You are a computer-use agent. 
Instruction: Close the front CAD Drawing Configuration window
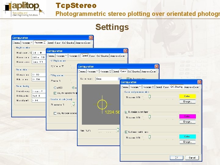click(x=199, y=82)
